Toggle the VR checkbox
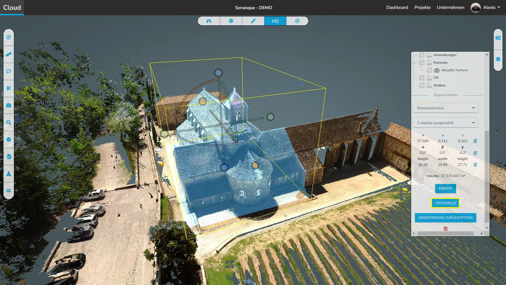This screenshot has width=506, height=285. click(x=422, y=78)
